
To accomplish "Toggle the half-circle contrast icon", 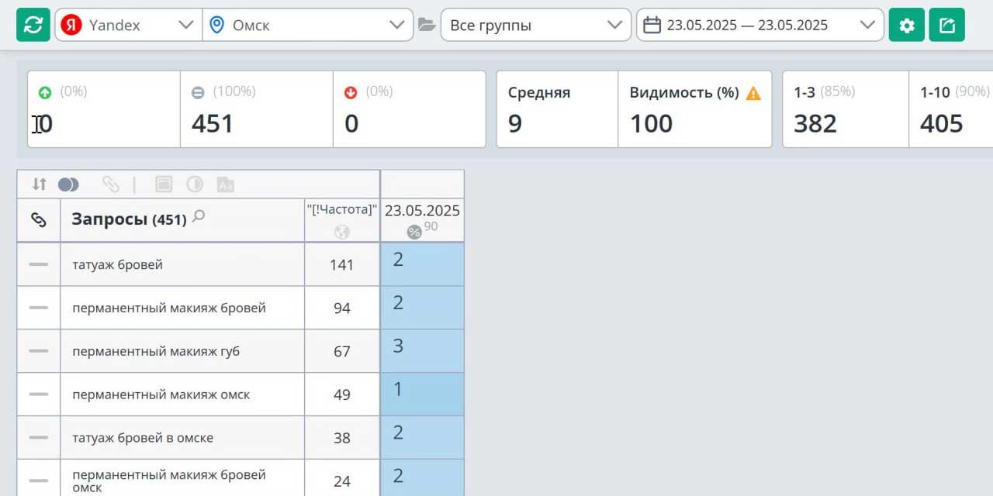I will coord(195,184).
